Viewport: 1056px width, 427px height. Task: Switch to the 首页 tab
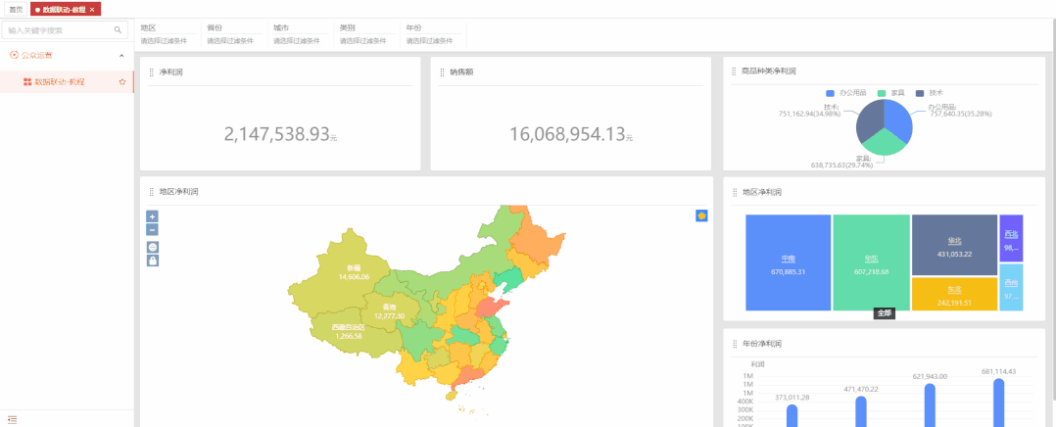click(x=16, y=9)
